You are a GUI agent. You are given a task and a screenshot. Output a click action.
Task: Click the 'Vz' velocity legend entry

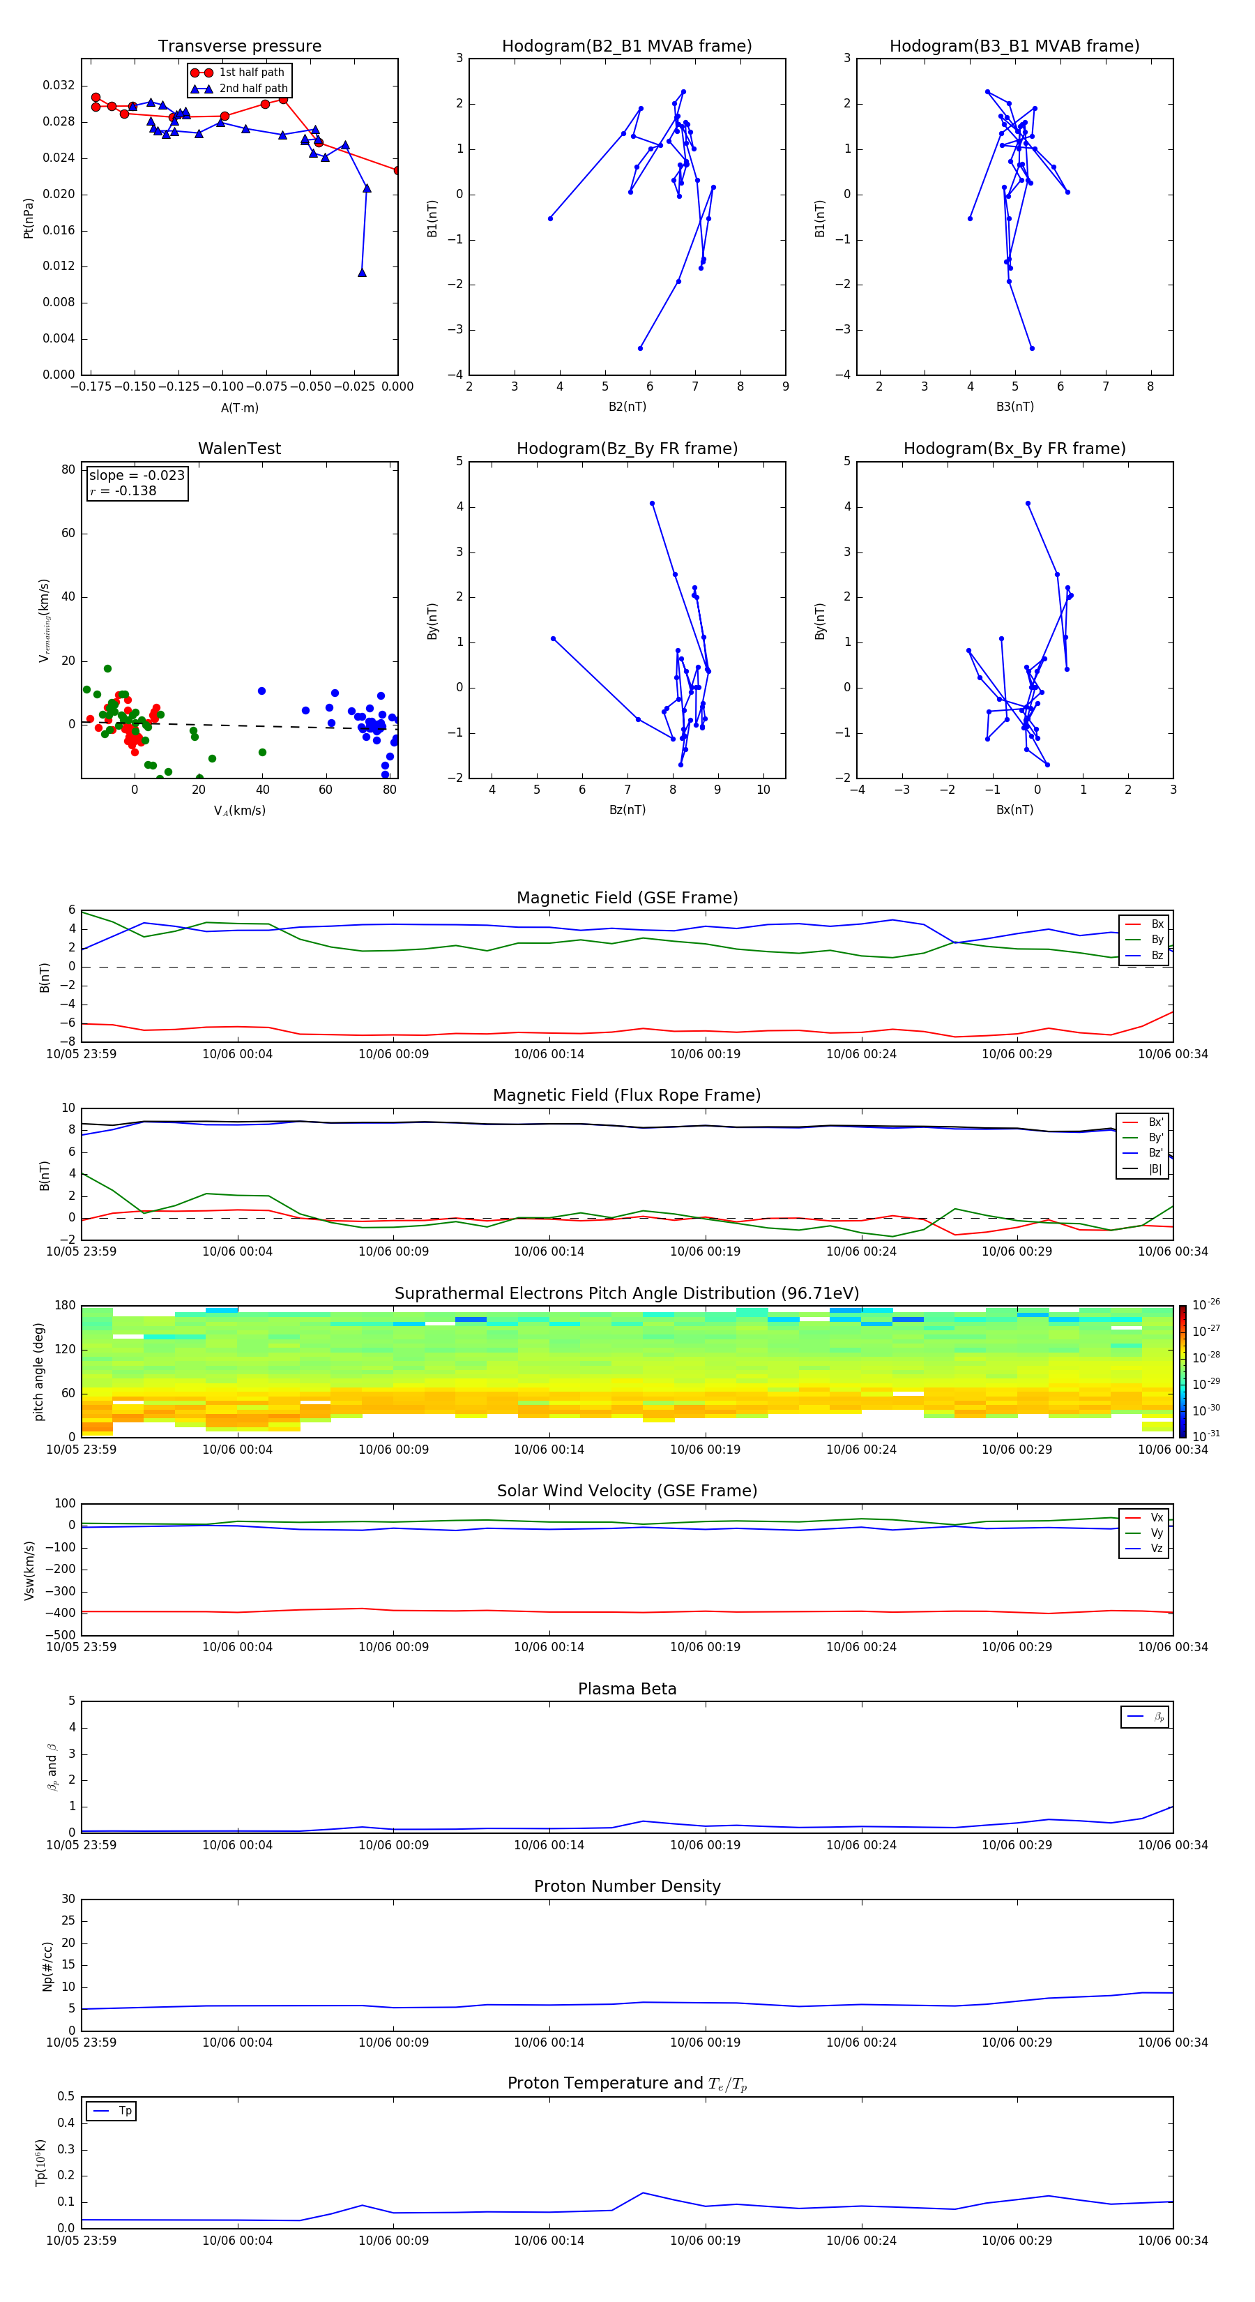click(x=1144, y=1549)
